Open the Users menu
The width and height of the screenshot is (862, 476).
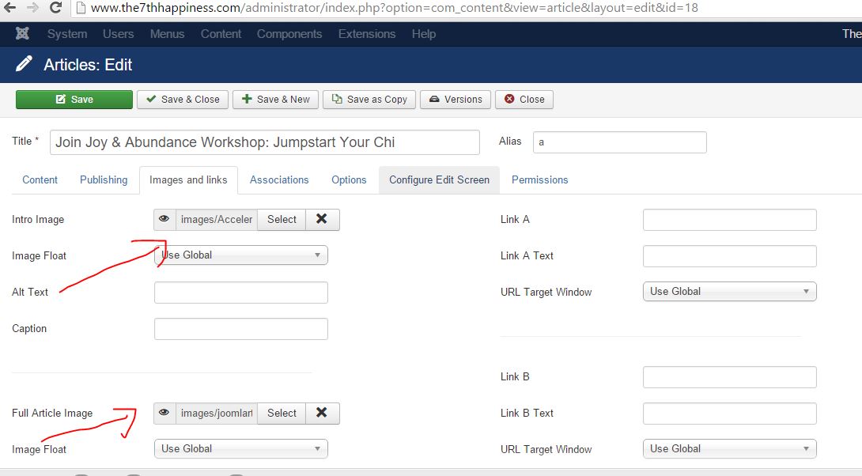pos(118,34)
